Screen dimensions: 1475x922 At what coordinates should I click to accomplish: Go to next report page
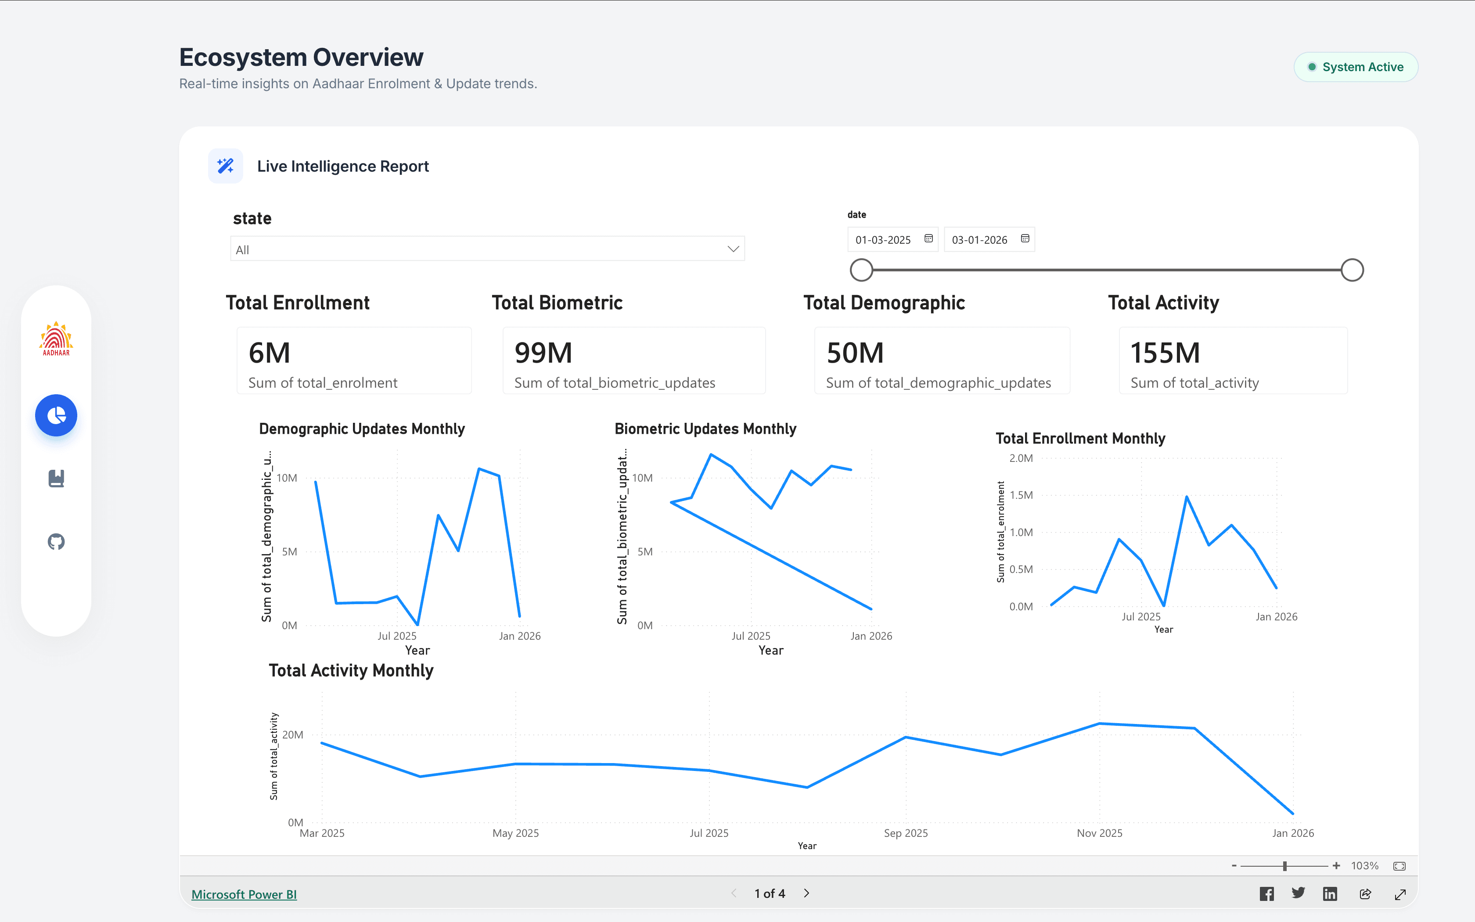pos(806,893)
